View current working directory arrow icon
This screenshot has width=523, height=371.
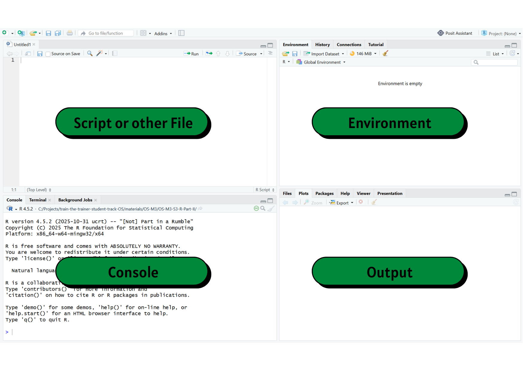click(x=200, y=209)
